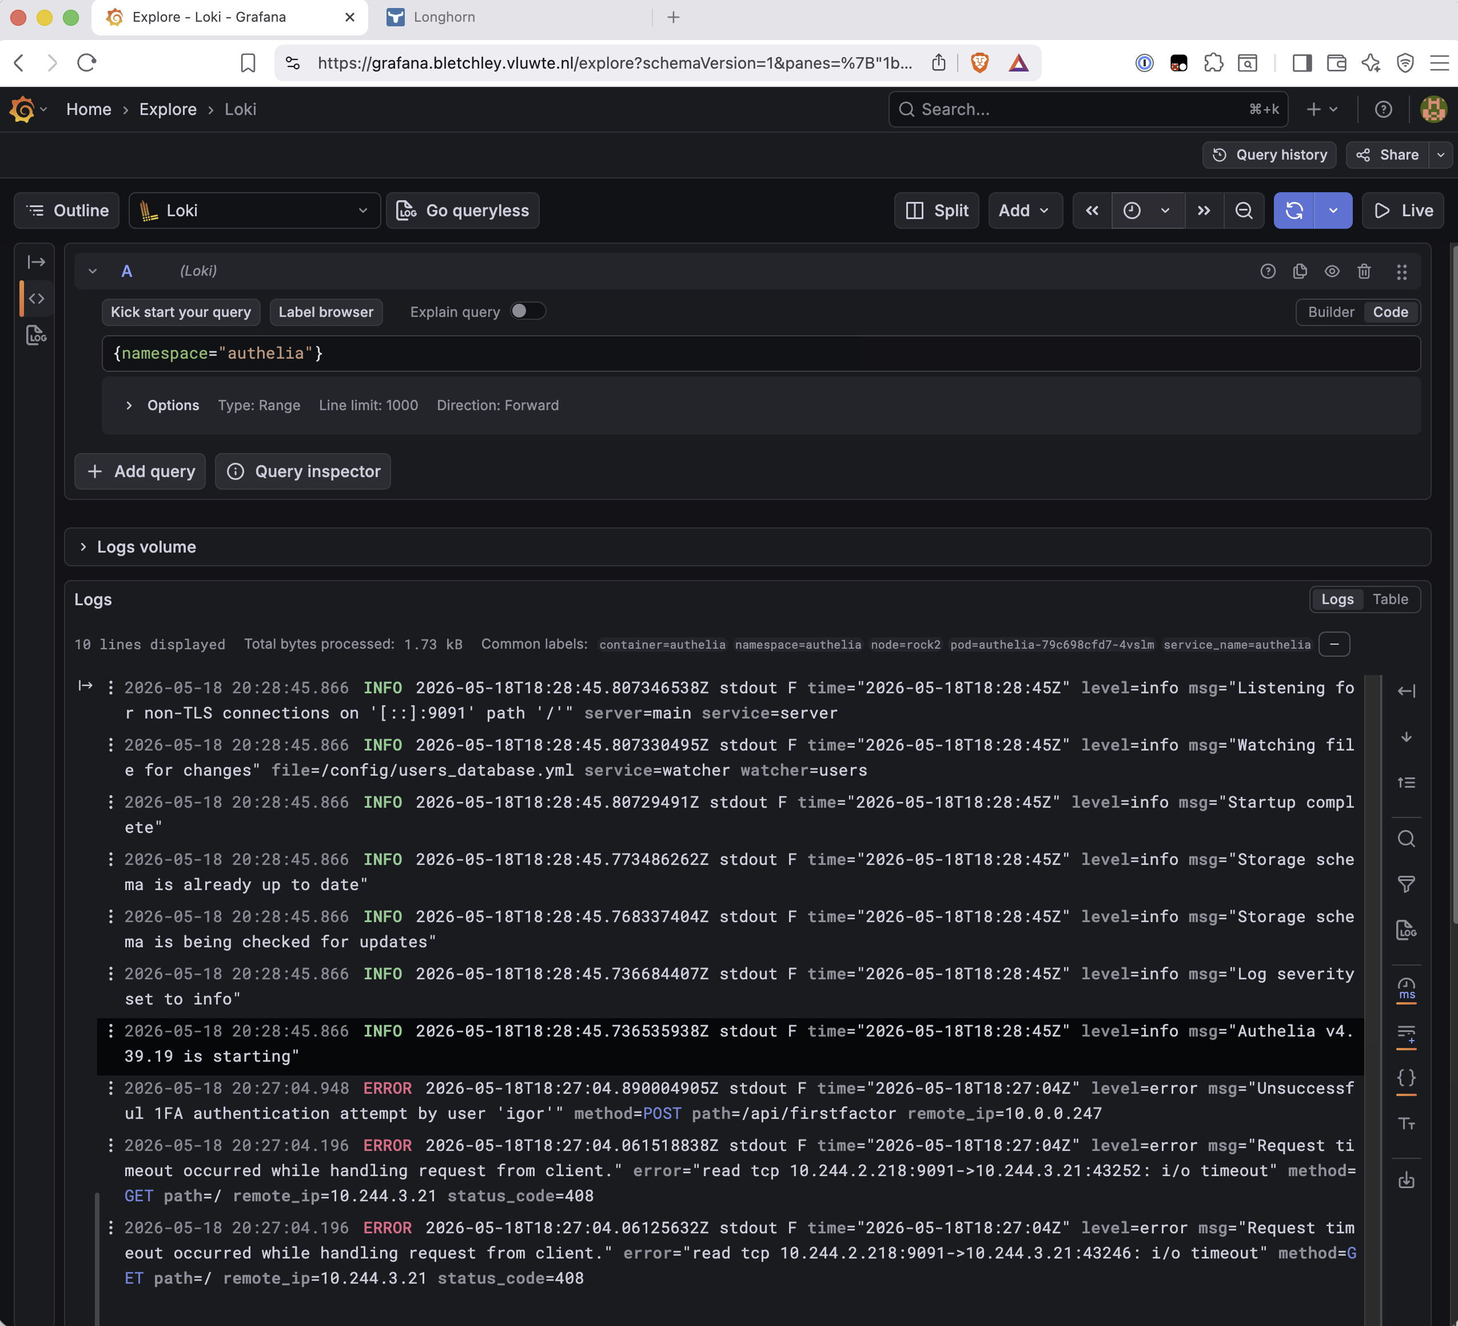1458x1326 pixels.
Task: Open menu dots for 'Authelia v4.39.19 is starting' line
Action: [111, 1030]
